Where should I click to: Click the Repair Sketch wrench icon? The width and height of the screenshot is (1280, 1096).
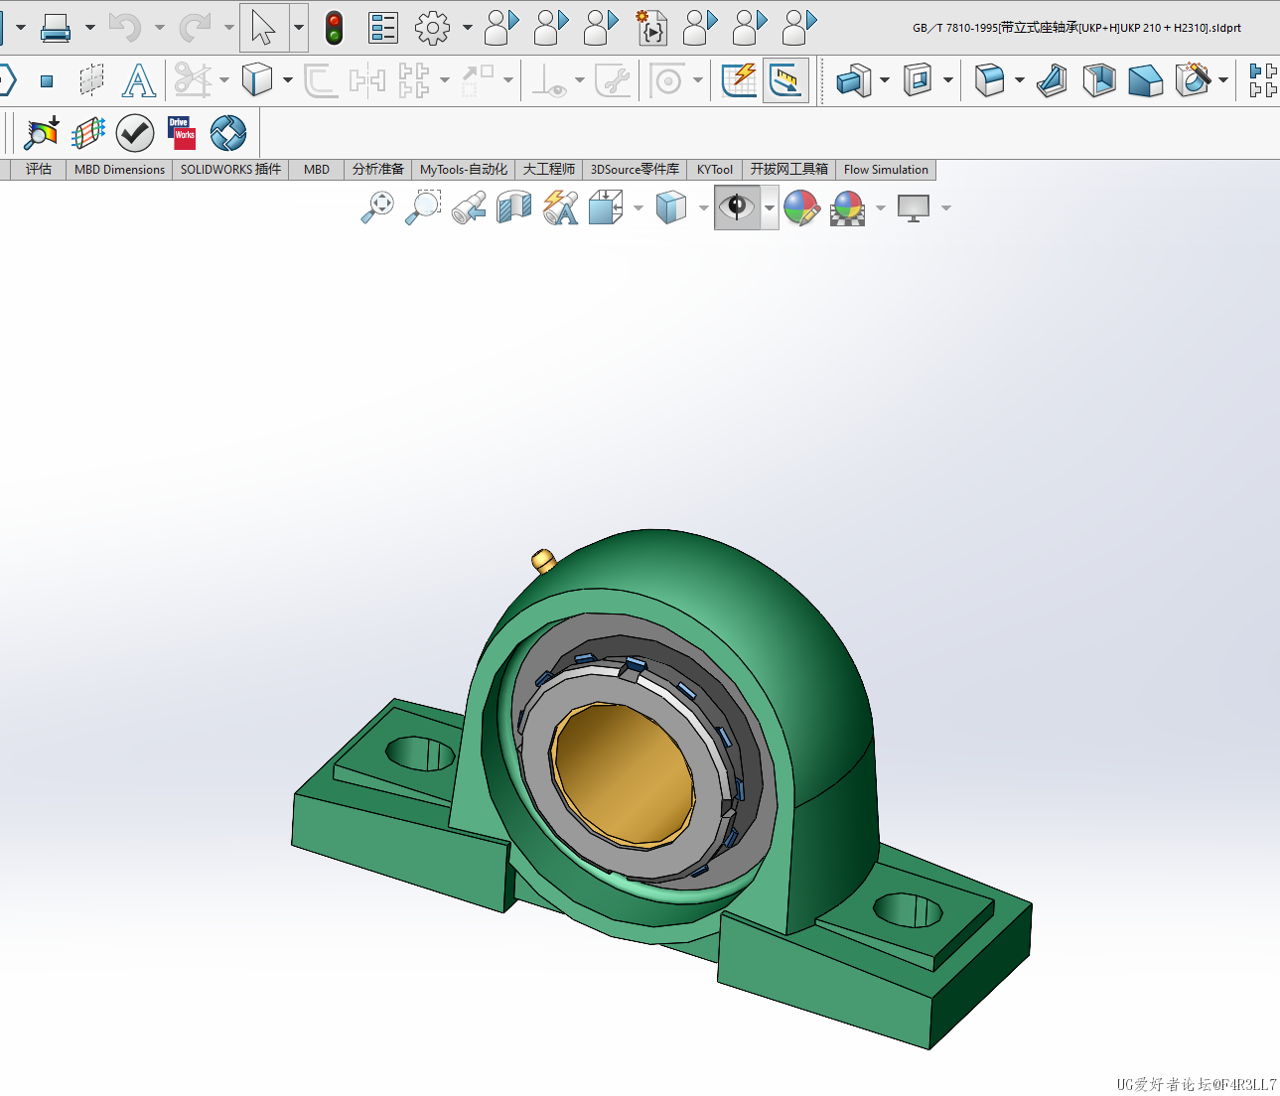pyautogui.click(x=613, y=80)
